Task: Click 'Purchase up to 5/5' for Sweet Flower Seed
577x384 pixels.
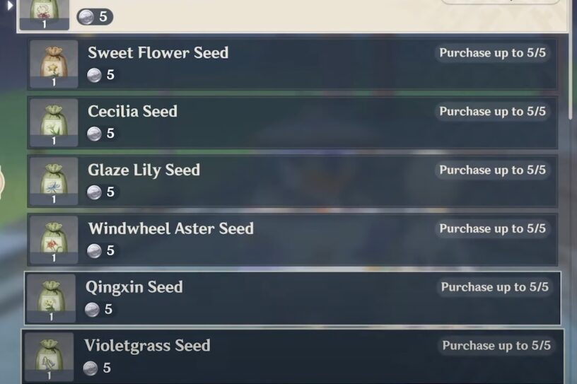Action: tap(492, 53)
